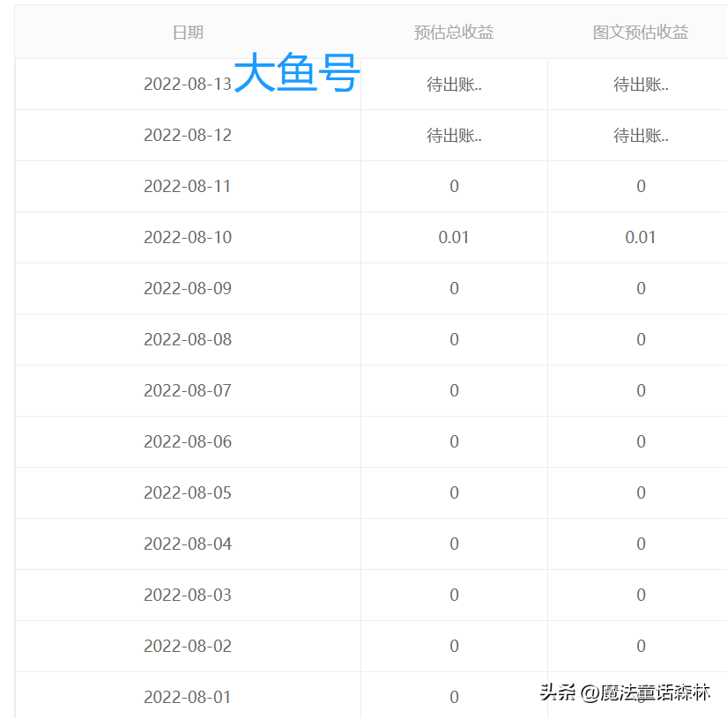Click 预估总收益 待出账.. for 2022-08-12

tap(454, 136)
